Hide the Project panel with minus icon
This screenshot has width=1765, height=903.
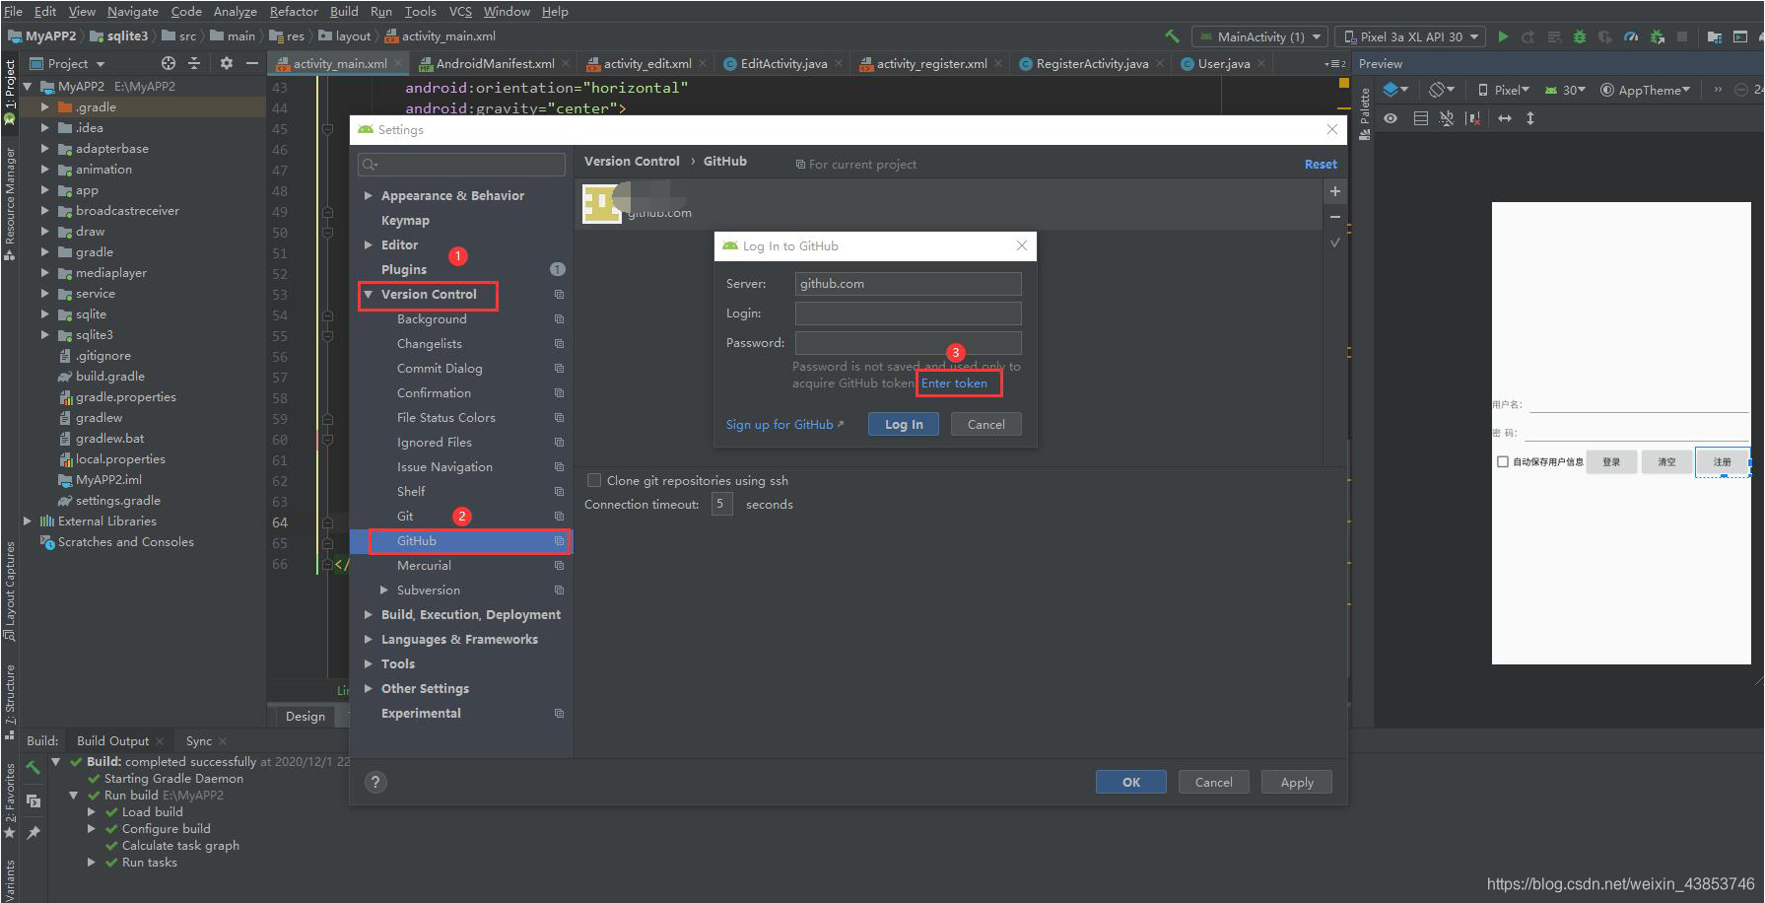252,63
